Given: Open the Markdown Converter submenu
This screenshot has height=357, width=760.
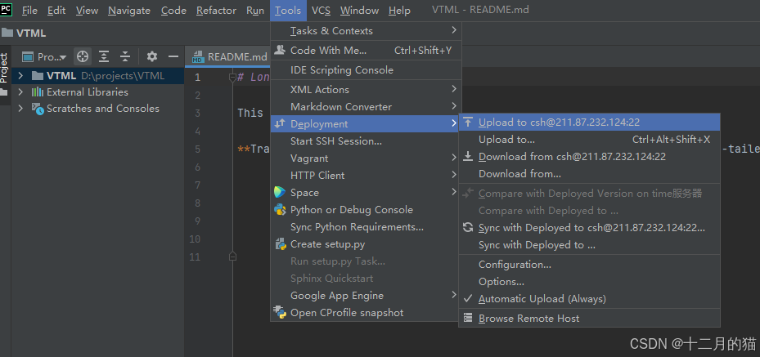Looking at the screenshot, I should click(366, 106).
